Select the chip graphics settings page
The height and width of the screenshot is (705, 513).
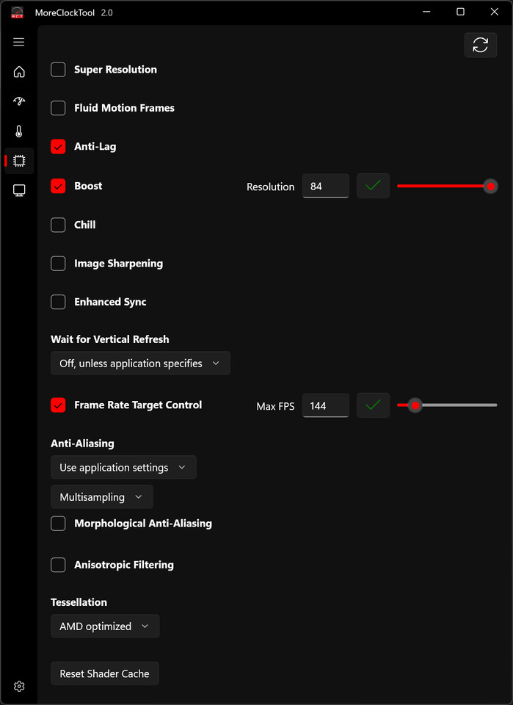pyautogui.click(x=19, y=161)
